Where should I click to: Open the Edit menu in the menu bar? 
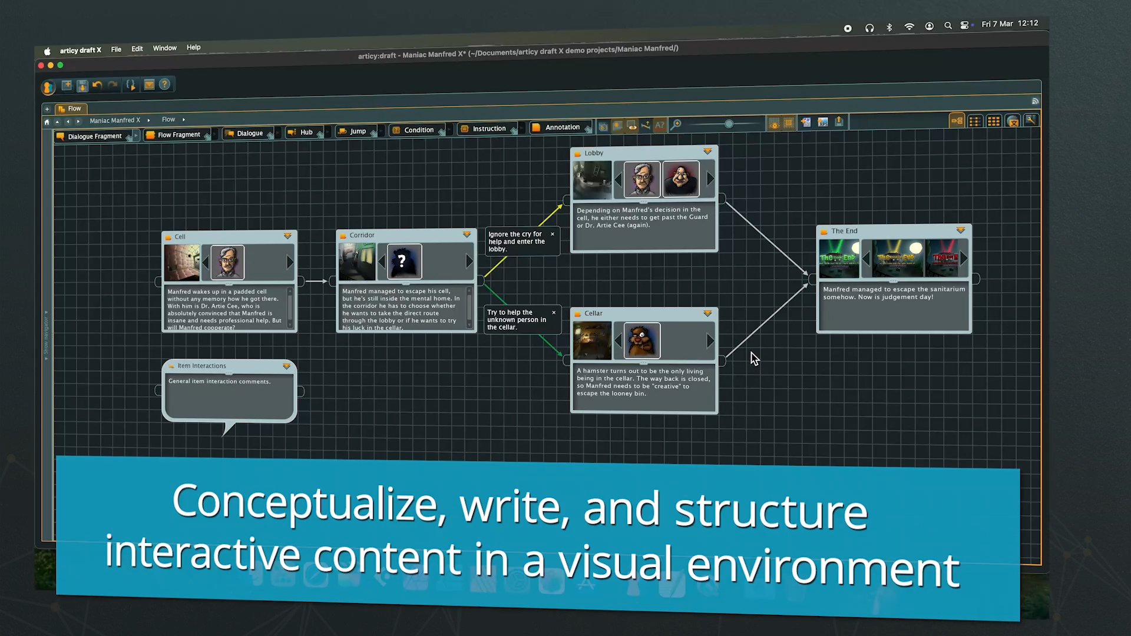[137, 48]
